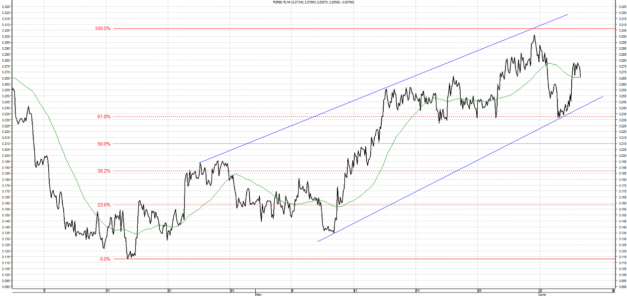The image size is (627, 296).
Task: Select the 0.0% Fibonacci base label
Action: pos(105,259)
